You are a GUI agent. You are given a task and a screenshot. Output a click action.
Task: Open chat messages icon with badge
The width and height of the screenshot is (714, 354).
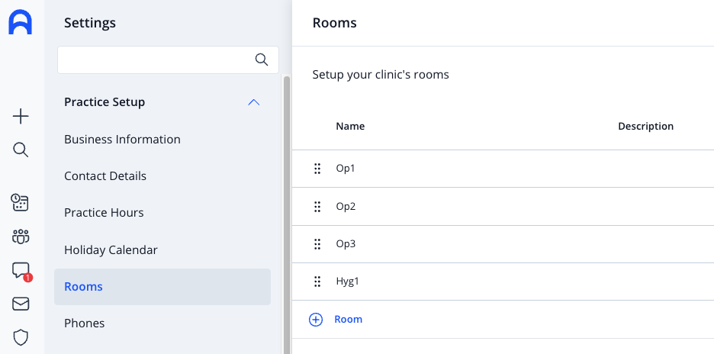tap(21, 272)
